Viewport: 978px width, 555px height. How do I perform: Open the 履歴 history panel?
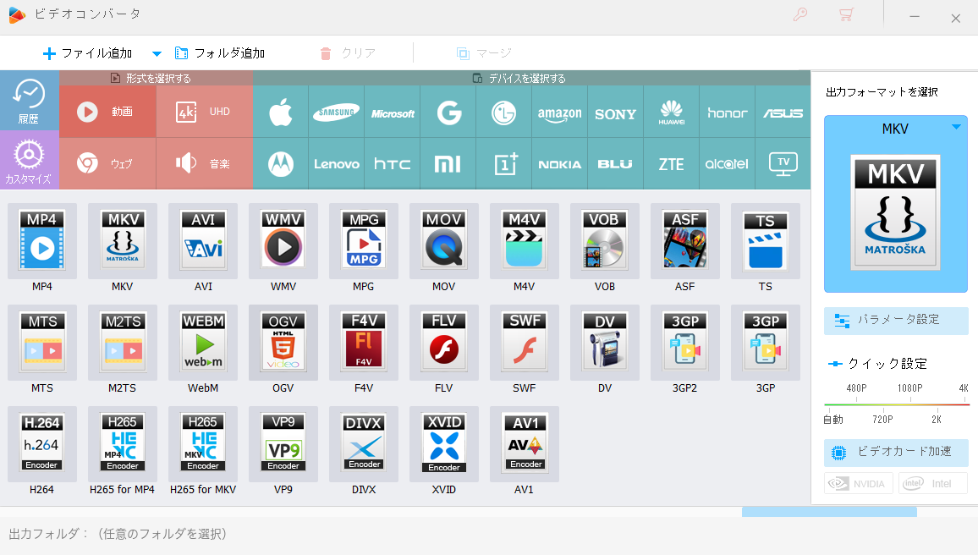pyautogui.click(x=30, y=101)
